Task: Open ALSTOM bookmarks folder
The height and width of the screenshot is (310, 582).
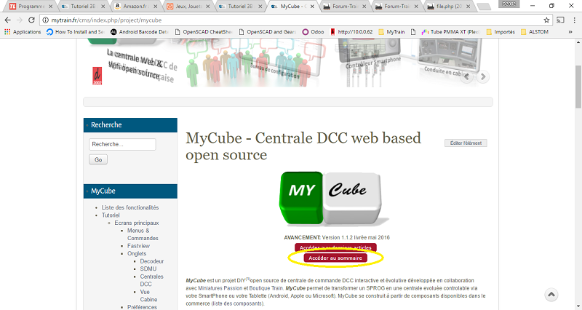Action: [535, 32]
